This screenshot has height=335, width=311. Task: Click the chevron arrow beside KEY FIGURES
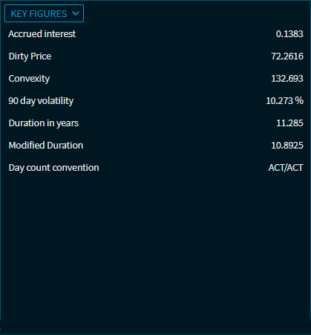click(x=76, y=13)
